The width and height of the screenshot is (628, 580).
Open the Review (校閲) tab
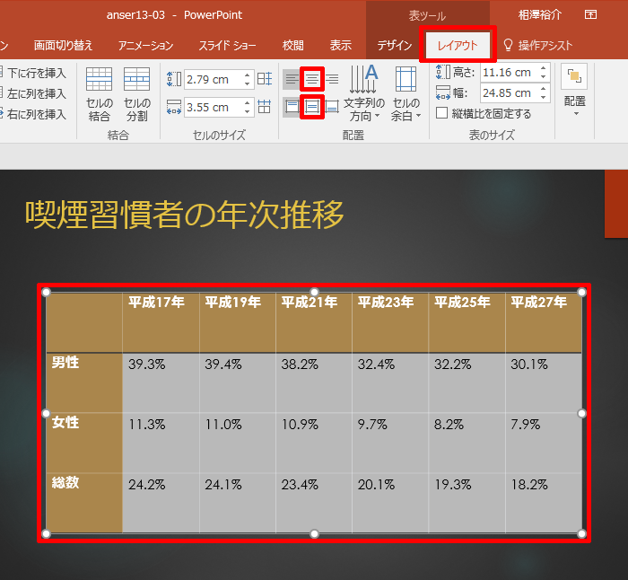(292, 45)
